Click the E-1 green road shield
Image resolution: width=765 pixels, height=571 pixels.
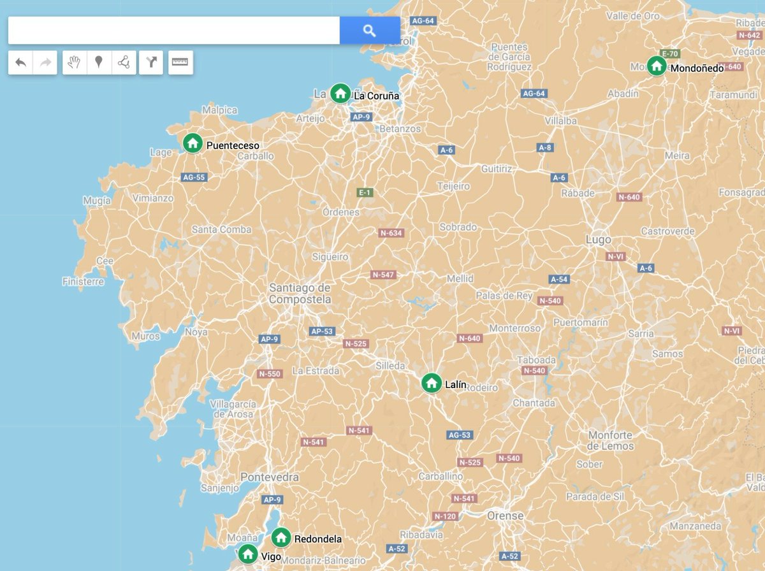tap(365, 192)
